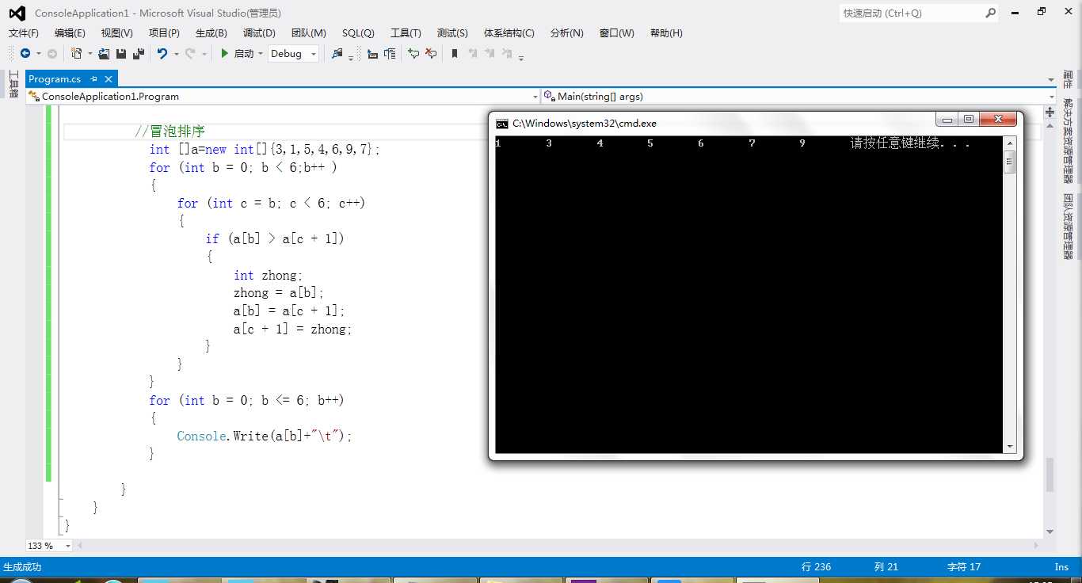Expand the Redo history dropdown arrow
The width and height of the screenshot is (1082, 583).
(x=204, y=54)
